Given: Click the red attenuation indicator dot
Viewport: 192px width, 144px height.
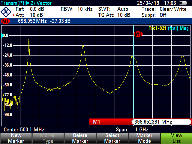Looking at the screenshot, I should [13, 15].
